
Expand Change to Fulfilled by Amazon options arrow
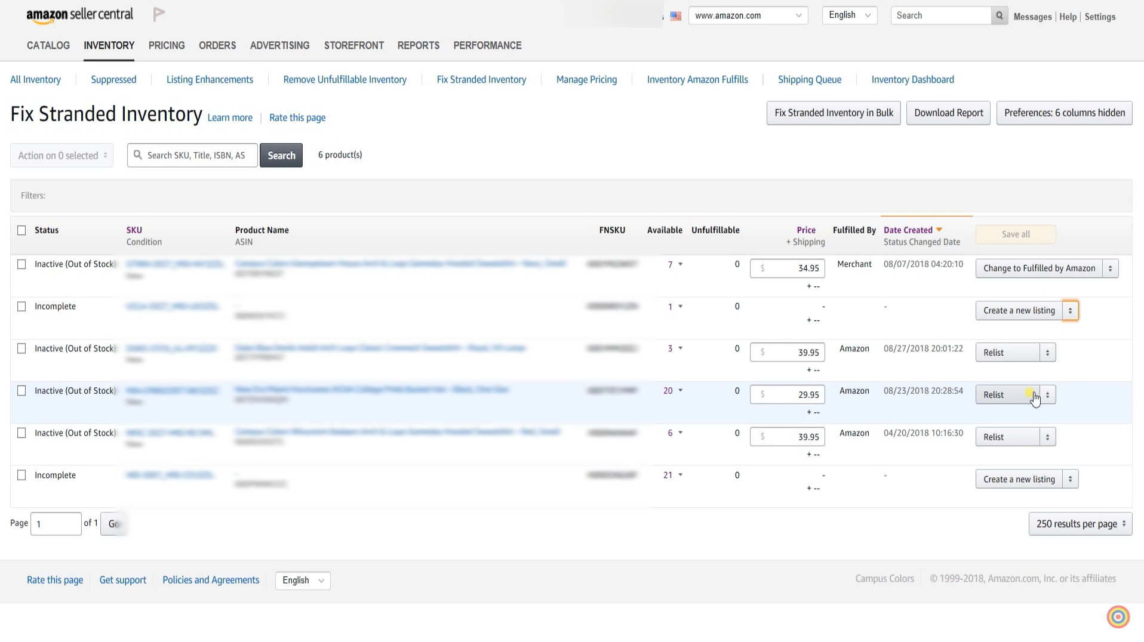click(1111, 268)
